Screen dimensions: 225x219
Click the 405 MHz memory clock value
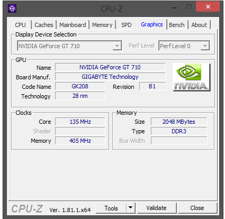(x=80, y=141)
